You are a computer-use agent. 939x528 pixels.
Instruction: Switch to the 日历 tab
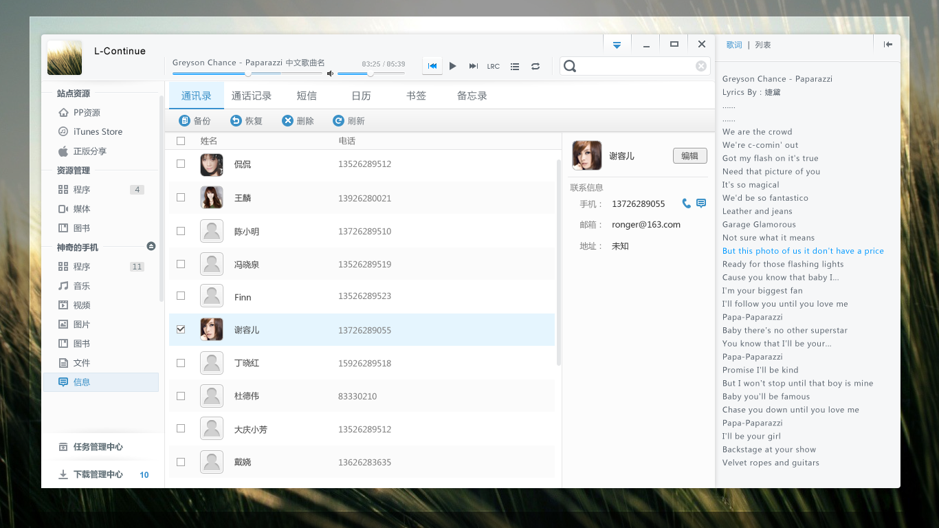point(361,96)
